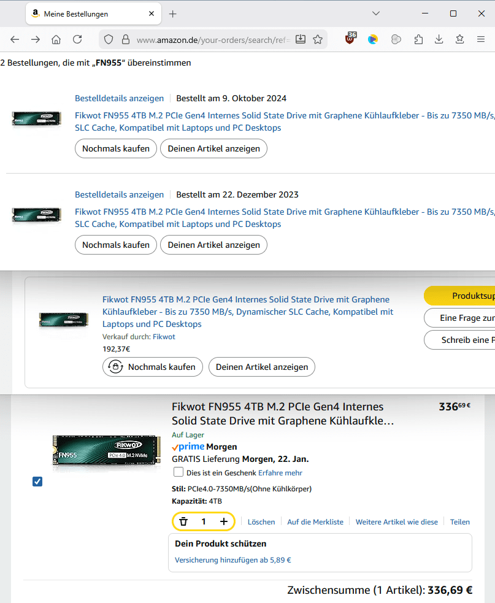Click the amazon.de address bar
Screen dimensions: 495x603
coord(213,40)
